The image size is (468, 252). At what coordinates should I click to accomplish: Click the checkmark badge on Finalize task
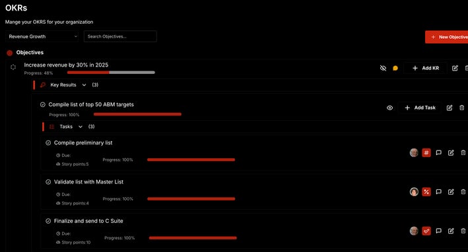426,231
